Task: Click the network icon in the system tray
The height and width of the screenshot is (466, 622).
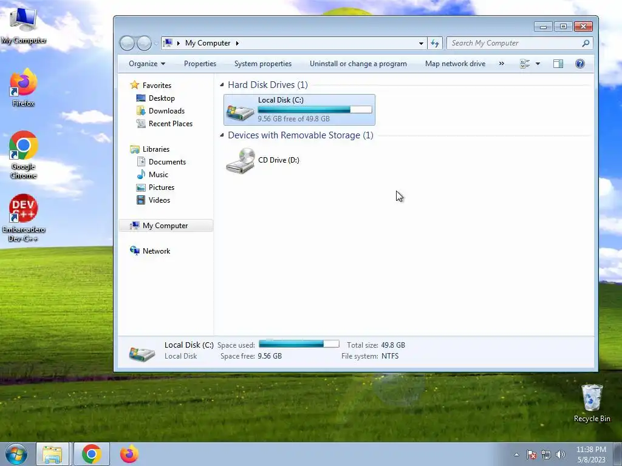Action: [x=546, y=454]
